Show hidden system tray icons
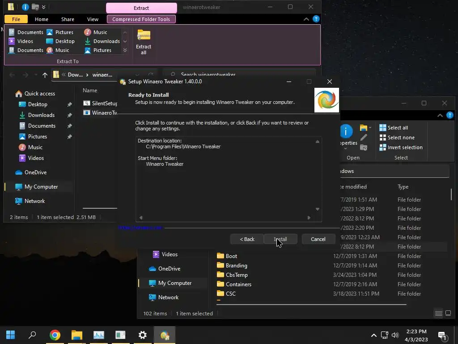This screenshot has height=344, width=458. (373, 335)
